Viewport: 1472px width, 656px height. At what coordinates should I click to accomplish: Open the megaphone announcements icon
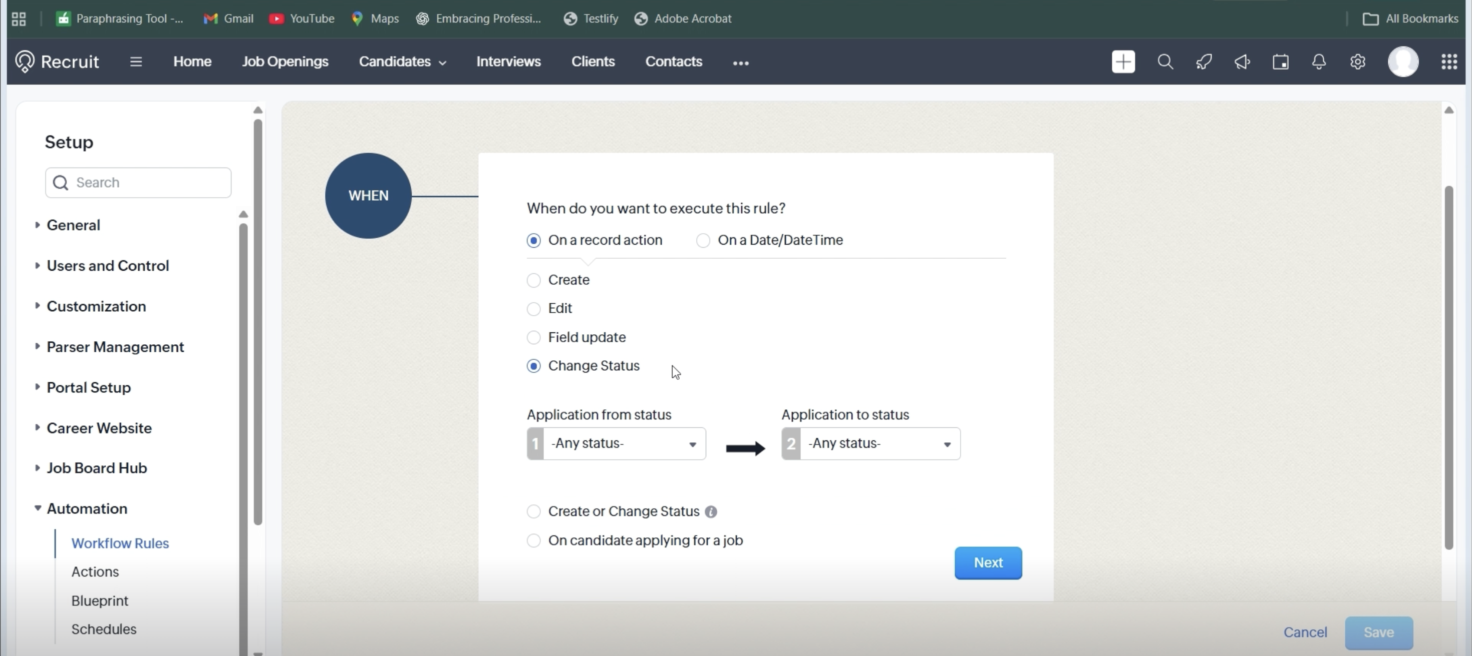1242,62
